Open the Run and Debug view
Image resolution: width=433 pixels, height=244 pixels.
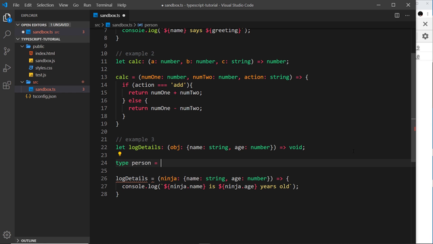coord(7,68)
